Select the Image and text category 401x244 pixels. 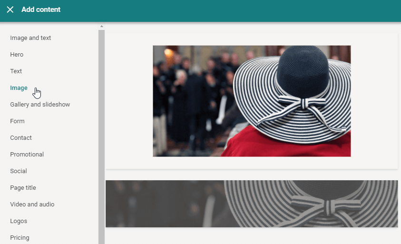(30, 38)
